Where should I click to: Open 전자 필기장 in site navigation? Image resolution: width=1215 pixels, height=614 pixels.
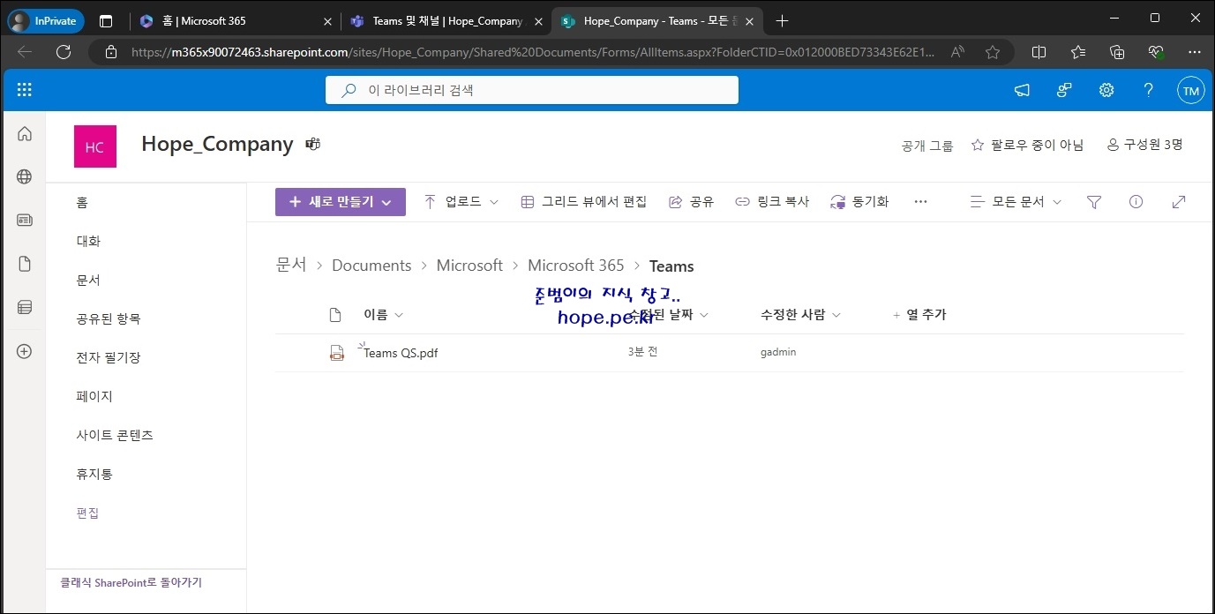pyautogui.click(x=109, y=357)
